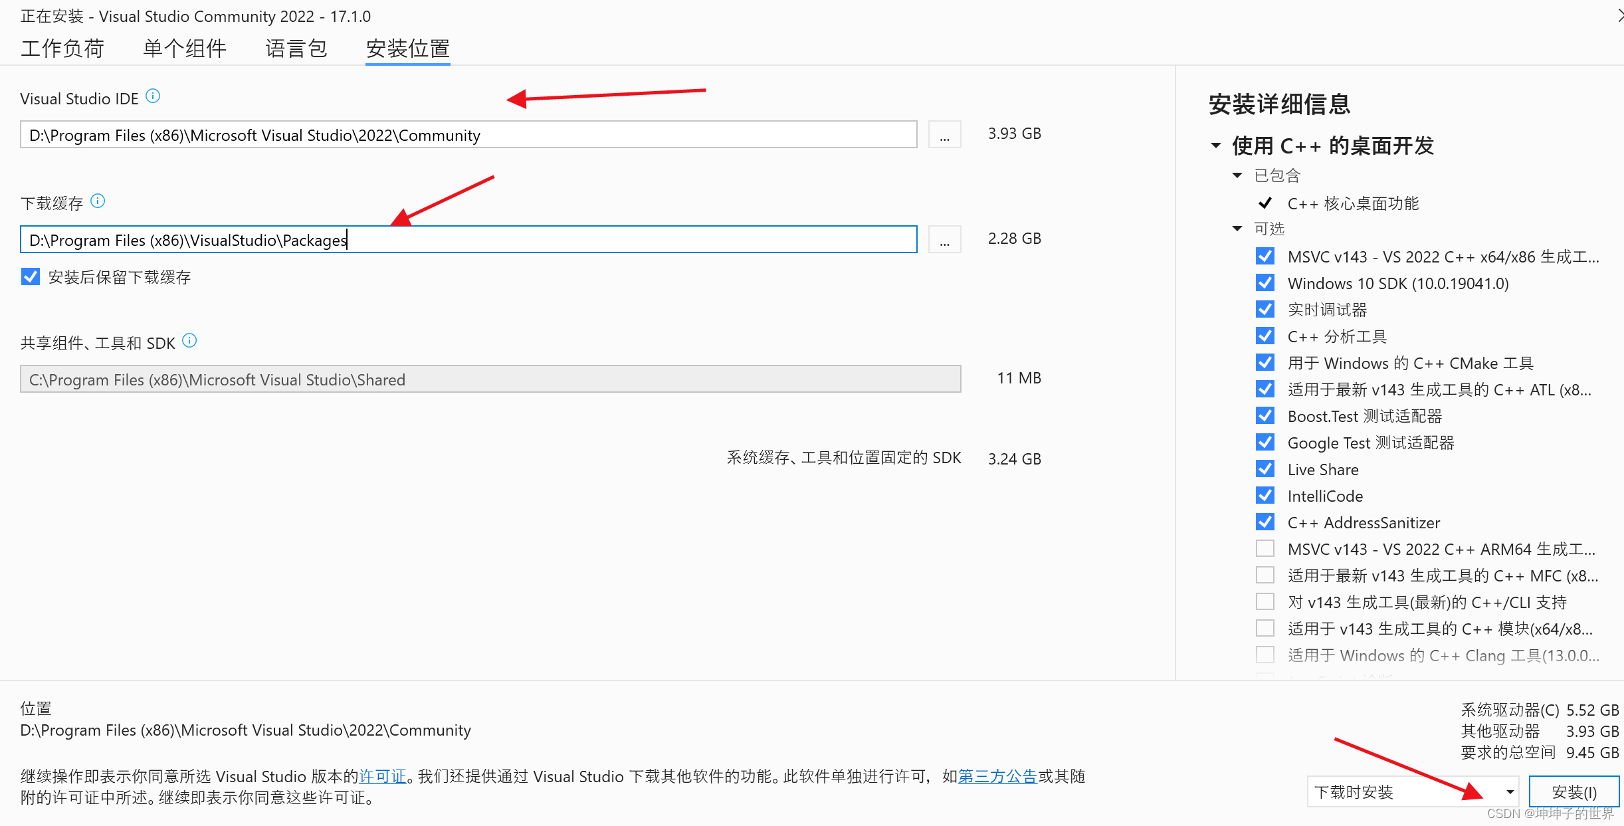The image size is (1624, 826).
Task: Close the installer window
Action: pyautogui.click(x=1619, y=16)
